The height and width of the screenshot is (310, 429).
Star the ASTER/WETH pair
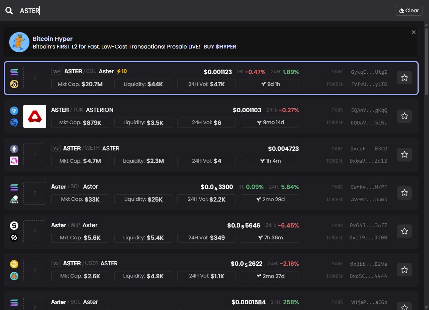point(405,155)
